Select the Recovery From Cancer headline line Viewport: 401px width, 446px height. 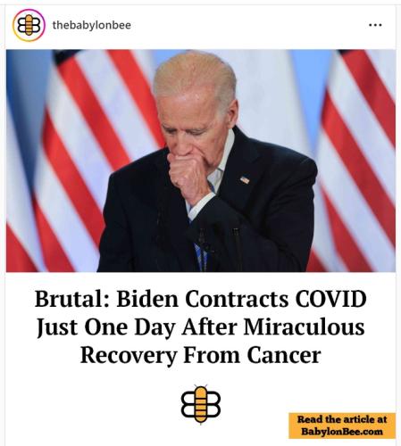tap(201, 355)
